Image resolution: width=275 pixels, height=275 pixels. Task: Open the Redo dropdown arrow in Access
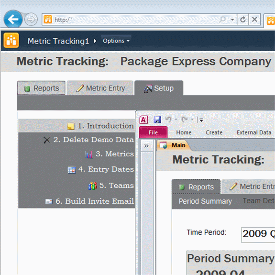pos(192,120)
